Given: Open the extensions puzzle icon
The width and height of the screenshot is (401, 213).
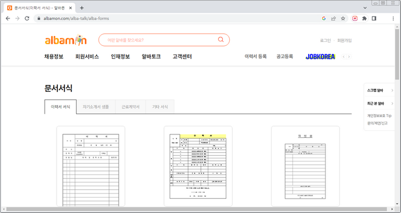Looking at the screenshot, I should [x=364, y=18].
